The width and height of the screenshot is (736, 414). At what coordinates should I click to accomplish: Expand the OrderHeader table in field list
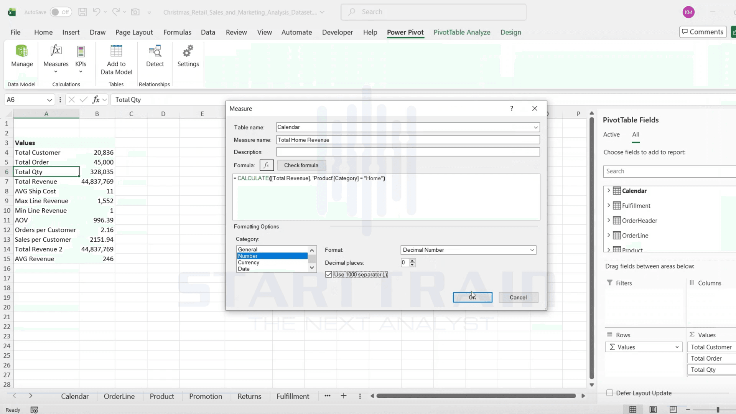609,221
